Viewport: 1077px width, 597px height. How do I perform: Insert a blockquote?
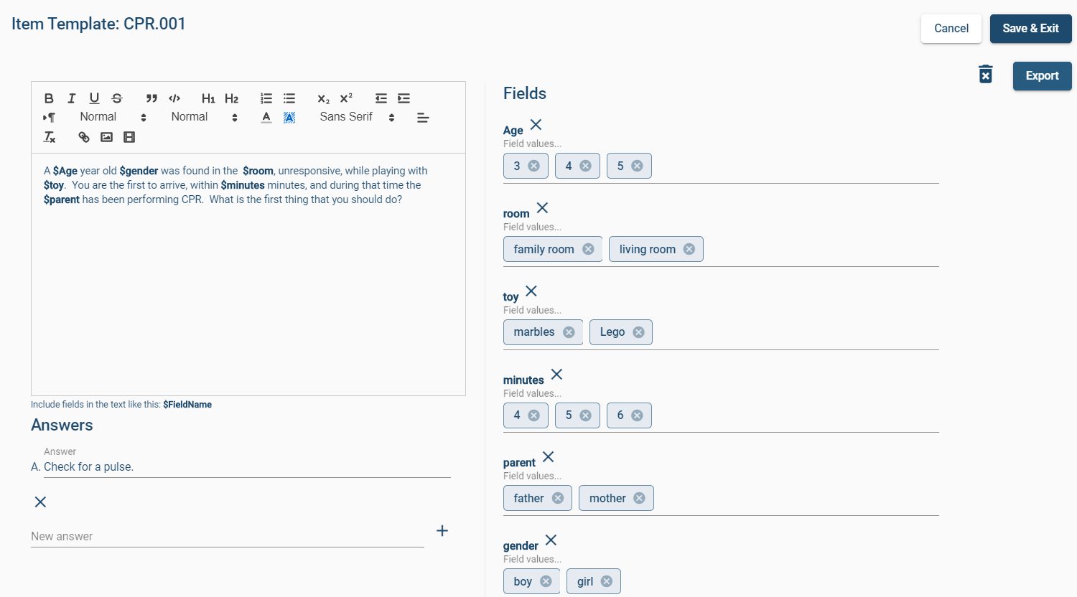151,98
